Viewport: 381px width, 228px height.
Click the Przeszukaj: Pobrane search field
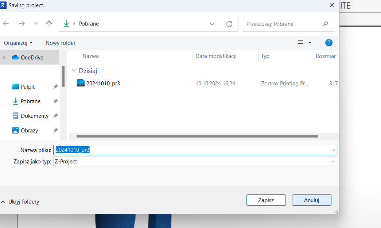click(x=289, y=24)
